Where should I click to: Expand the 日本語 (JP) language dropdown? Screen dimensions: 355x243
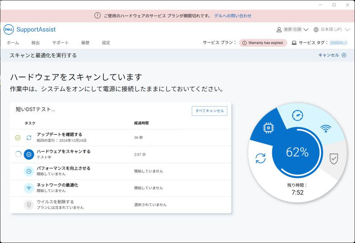click(331, 29)
